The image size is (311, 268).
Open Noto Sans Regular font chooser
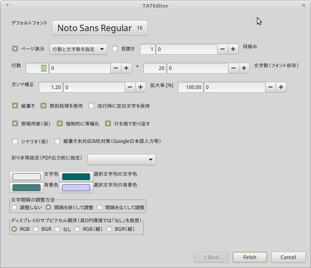point(99,28)
